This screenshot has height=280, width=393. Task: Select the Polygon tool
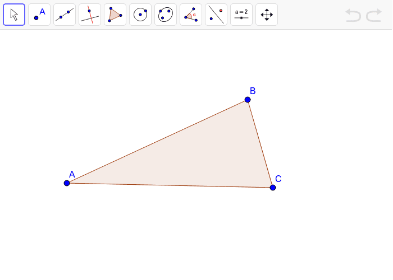(115, 15)
